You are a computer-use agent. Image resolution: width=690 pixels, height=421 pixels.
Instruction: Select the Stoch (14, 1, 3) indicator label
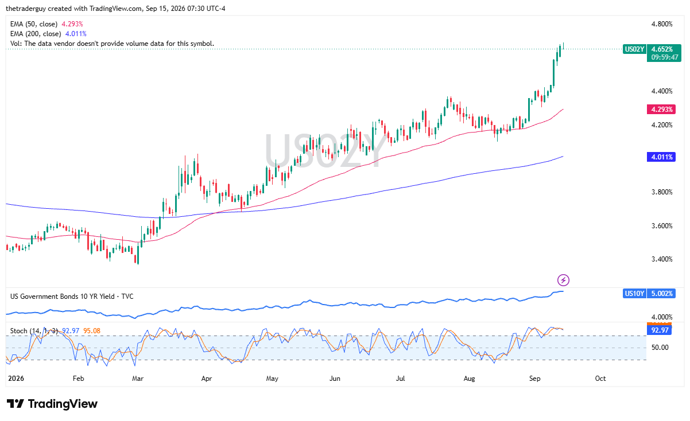[x=34, y=330]
